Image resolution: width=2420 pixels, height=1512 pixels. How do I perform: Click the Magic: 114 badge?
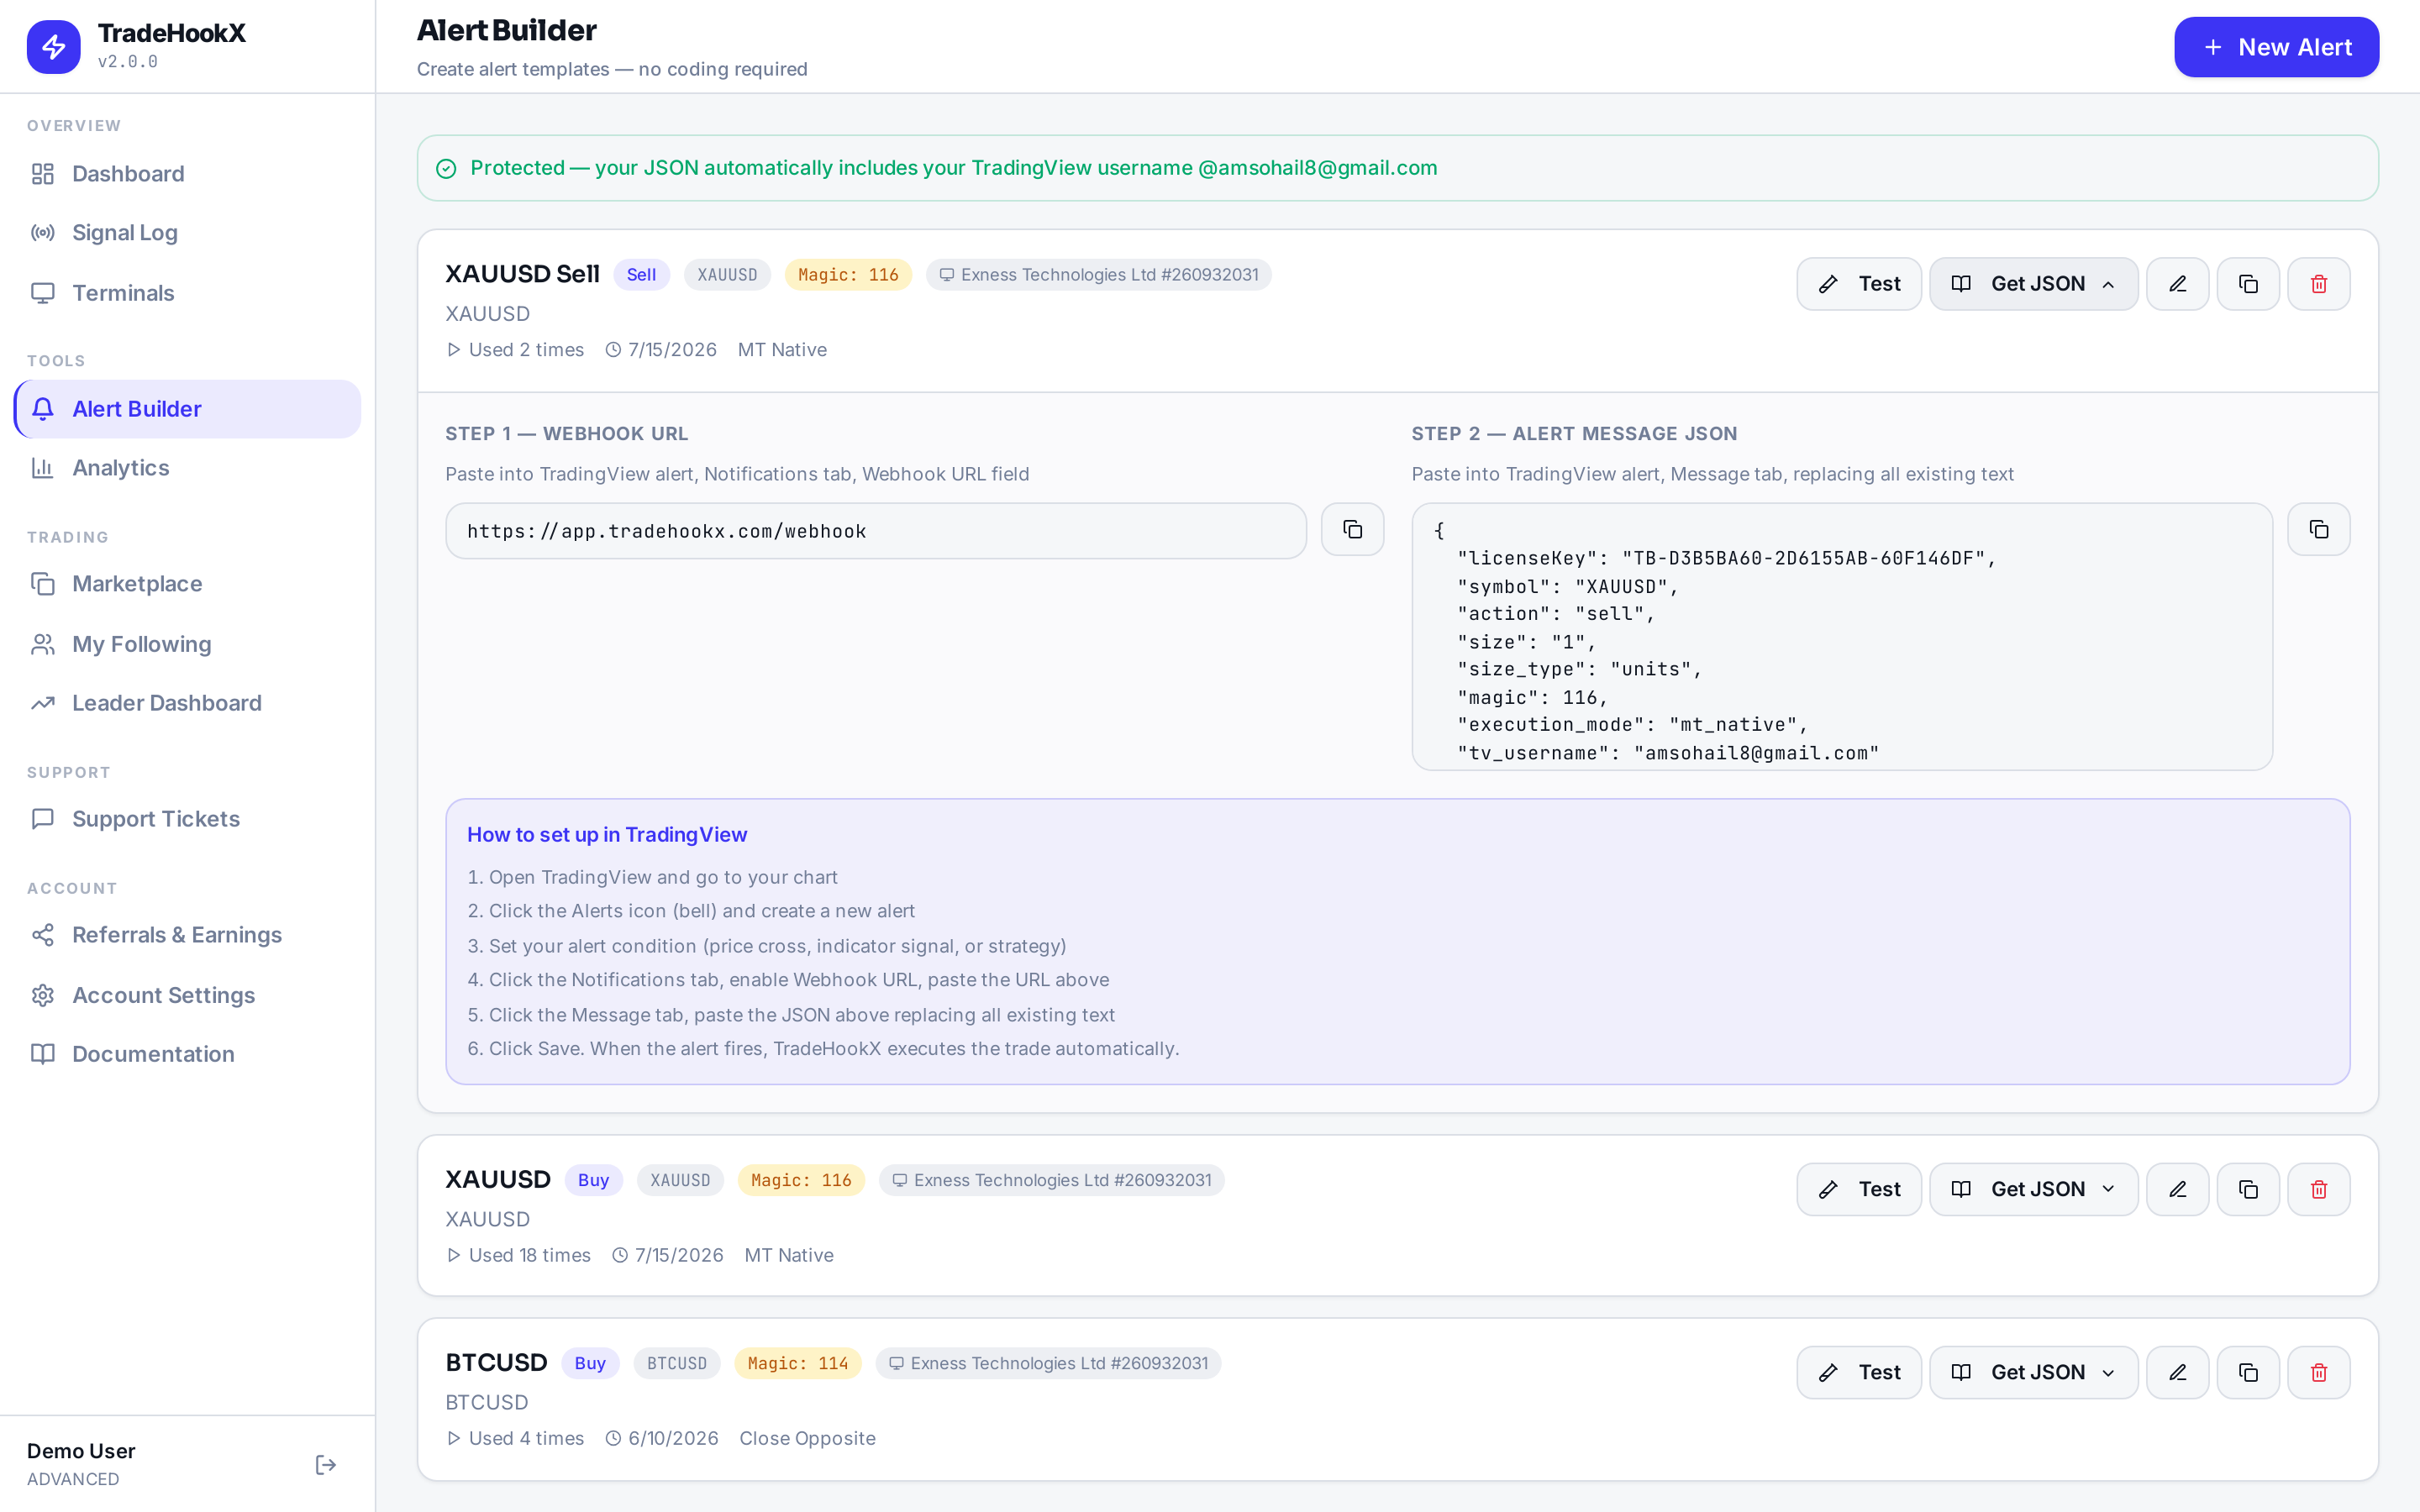tap(797, 1363)
